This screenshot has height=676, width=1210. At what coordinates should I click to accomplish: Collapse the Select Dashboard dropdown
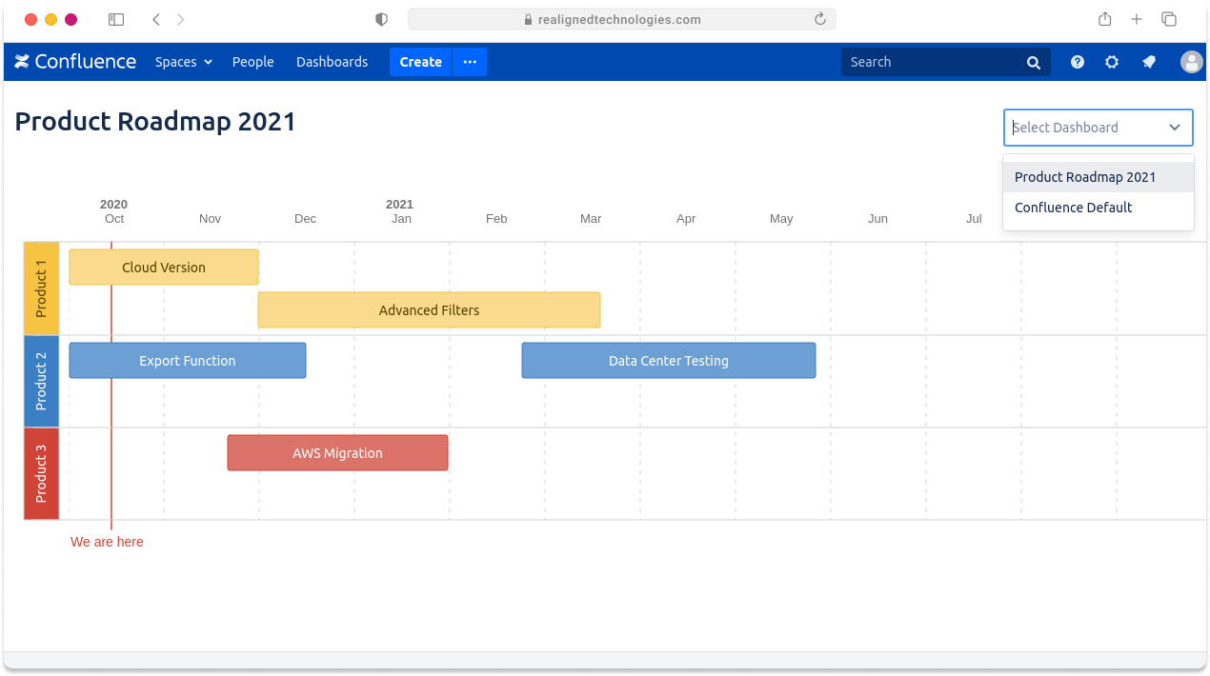pos(1175,127)
